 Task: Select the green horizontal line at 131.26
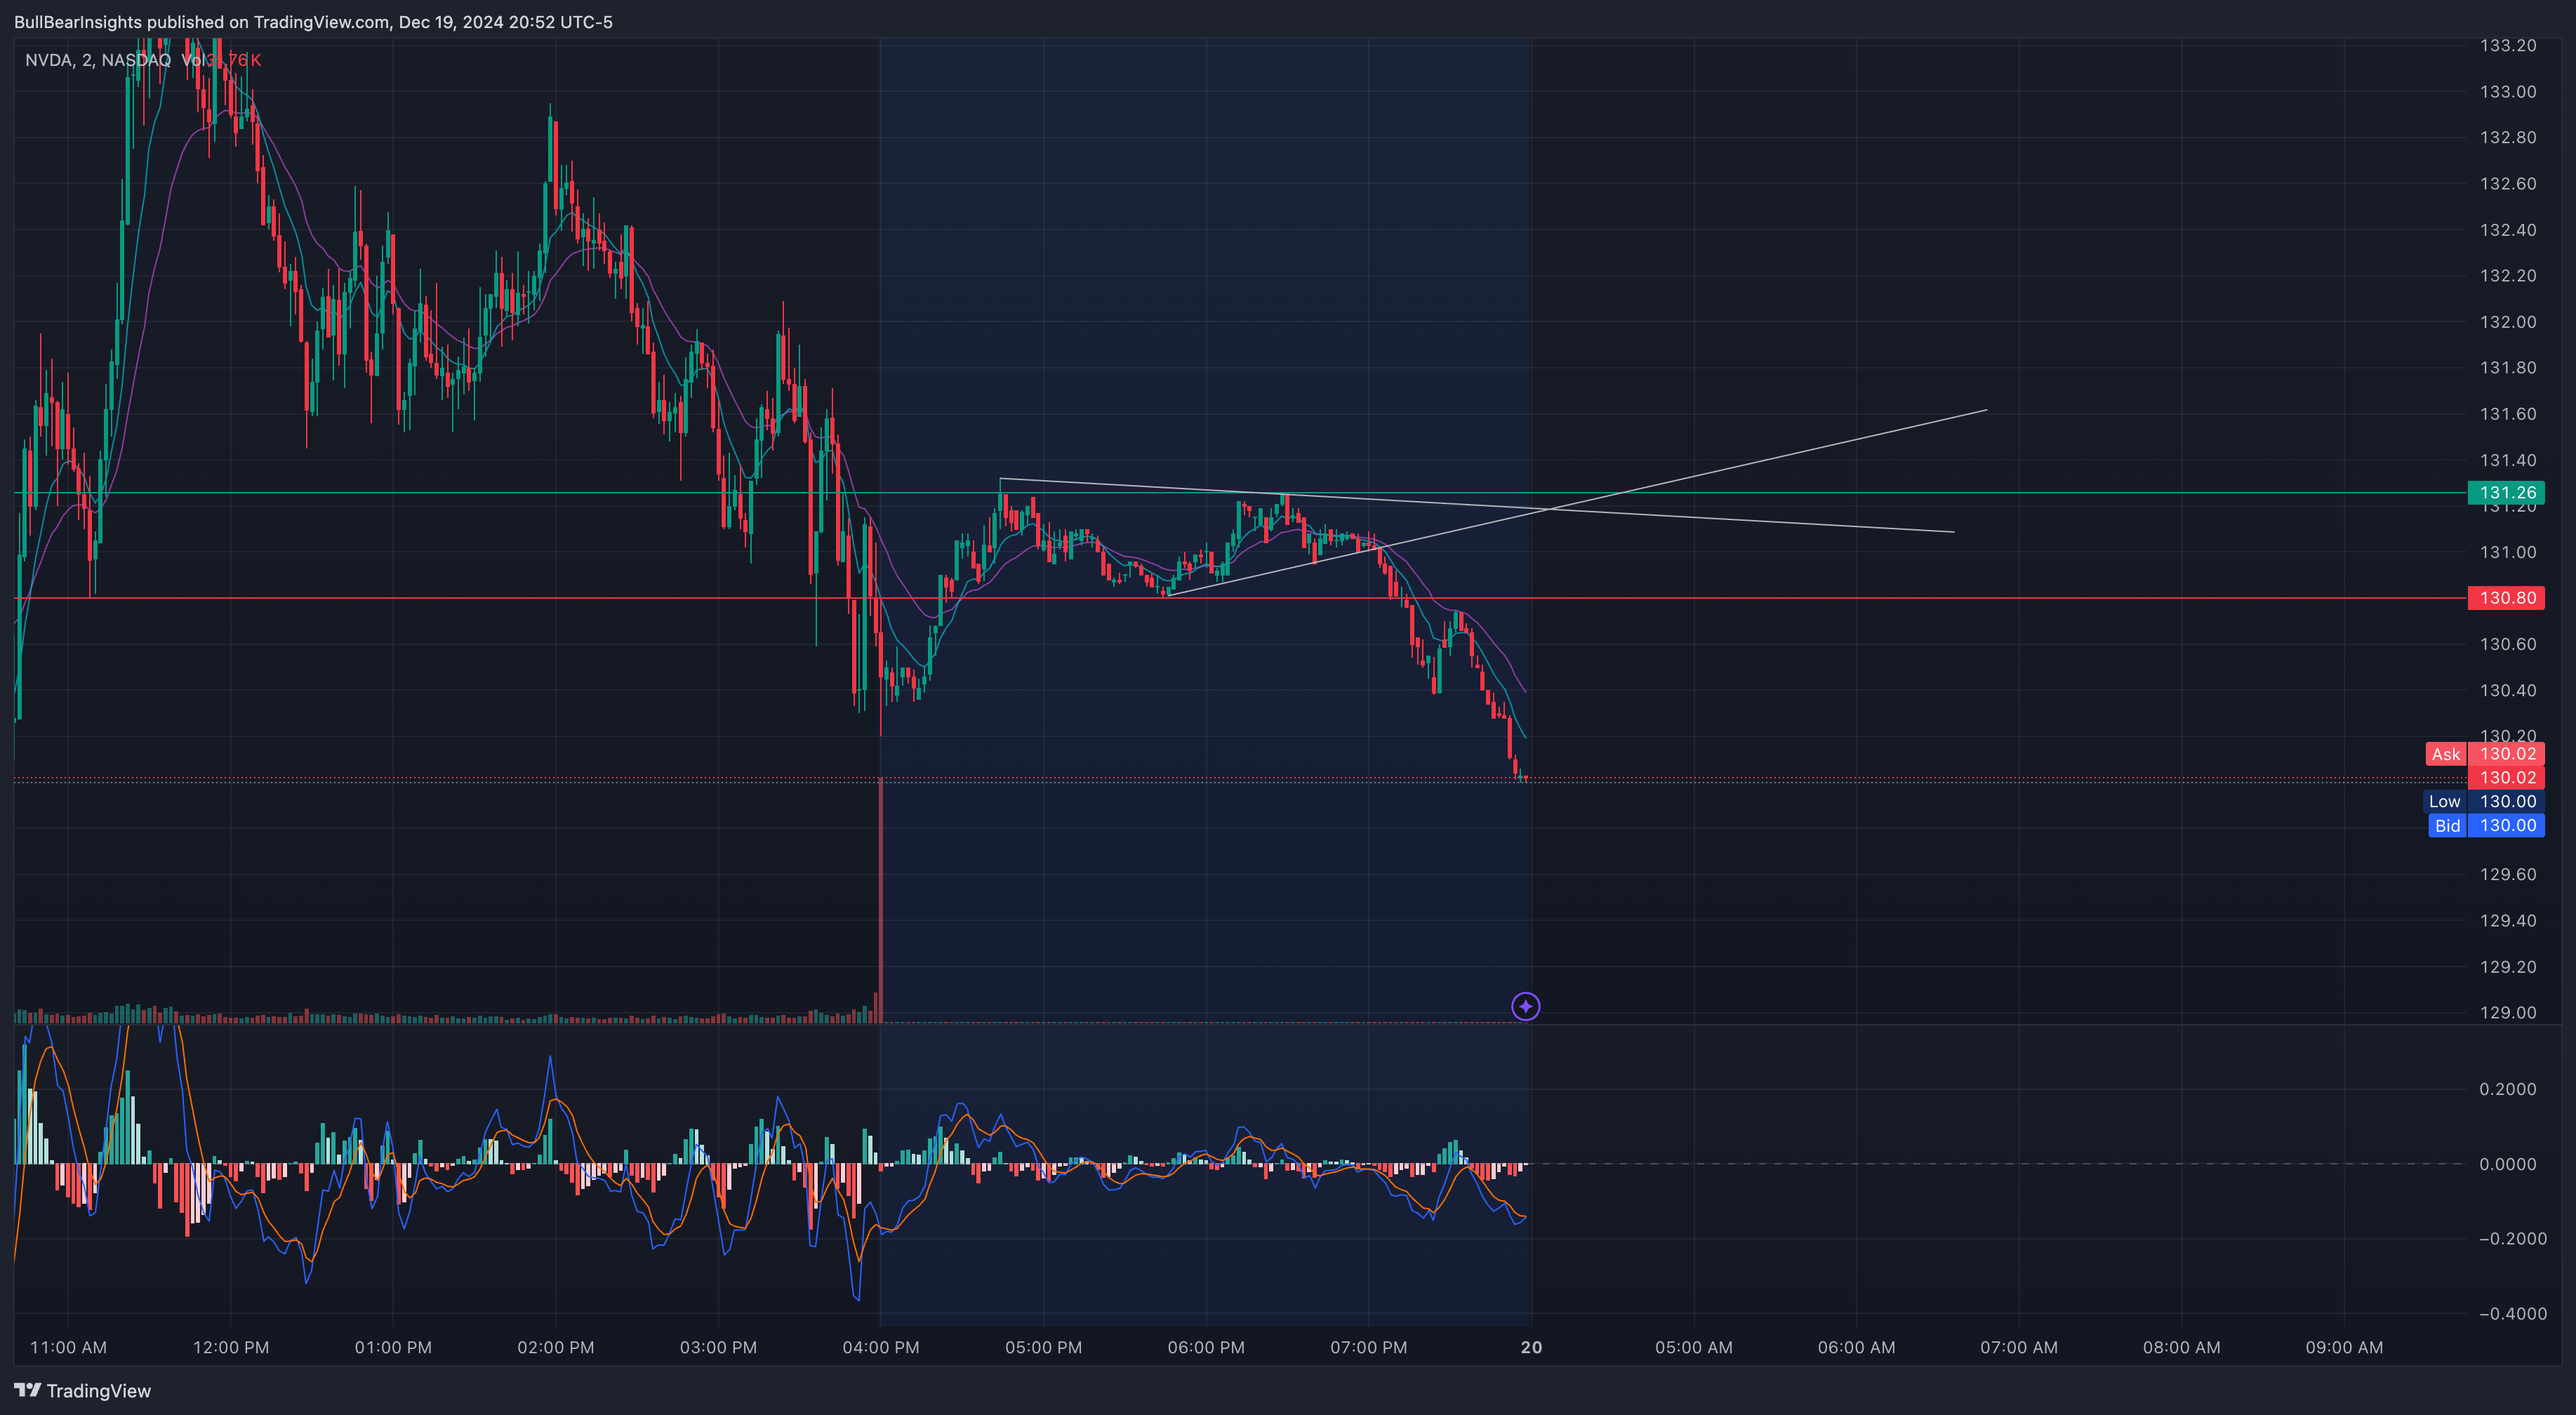pos(1240,493)
